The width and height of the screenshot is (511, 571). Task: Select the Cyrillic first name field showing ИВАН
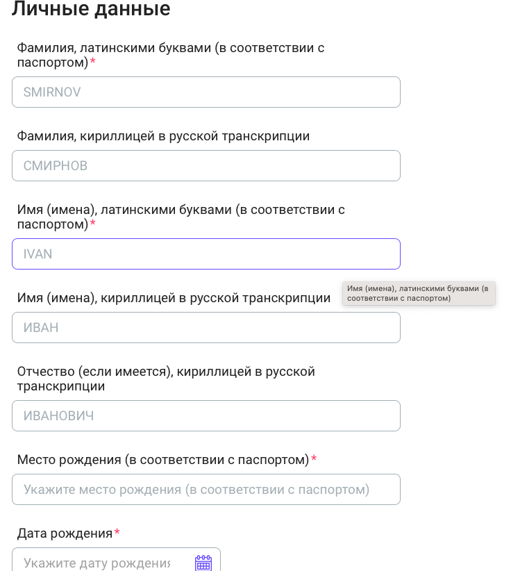206,328
